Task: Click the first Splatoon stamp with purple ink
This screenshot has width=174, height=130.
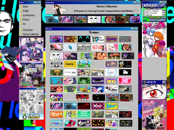Action: [x=56, y=98]
